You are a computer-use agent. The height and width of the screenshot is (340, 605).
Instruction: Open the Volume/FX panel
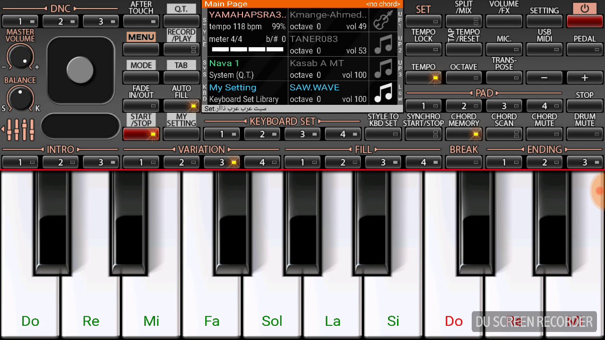click(504, 21)
